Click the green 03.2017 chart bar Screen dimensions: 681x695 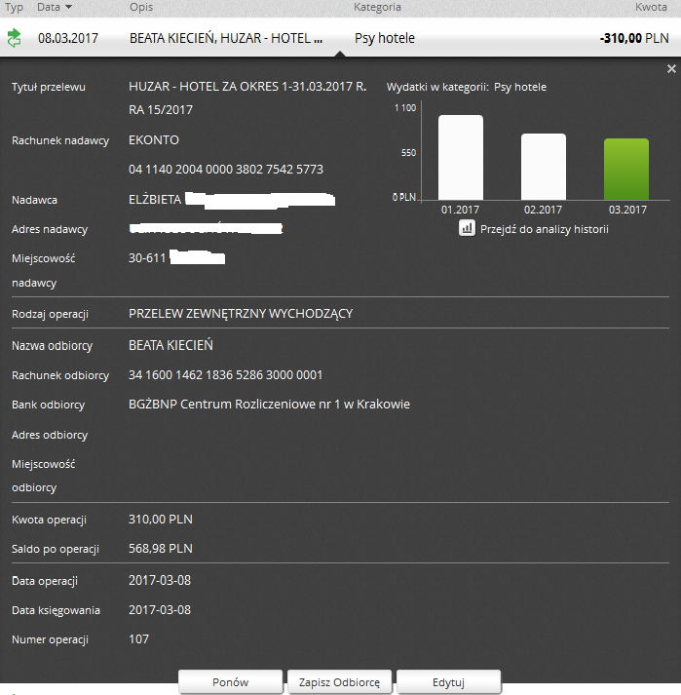pyautogui.click(x=626, y=170)
